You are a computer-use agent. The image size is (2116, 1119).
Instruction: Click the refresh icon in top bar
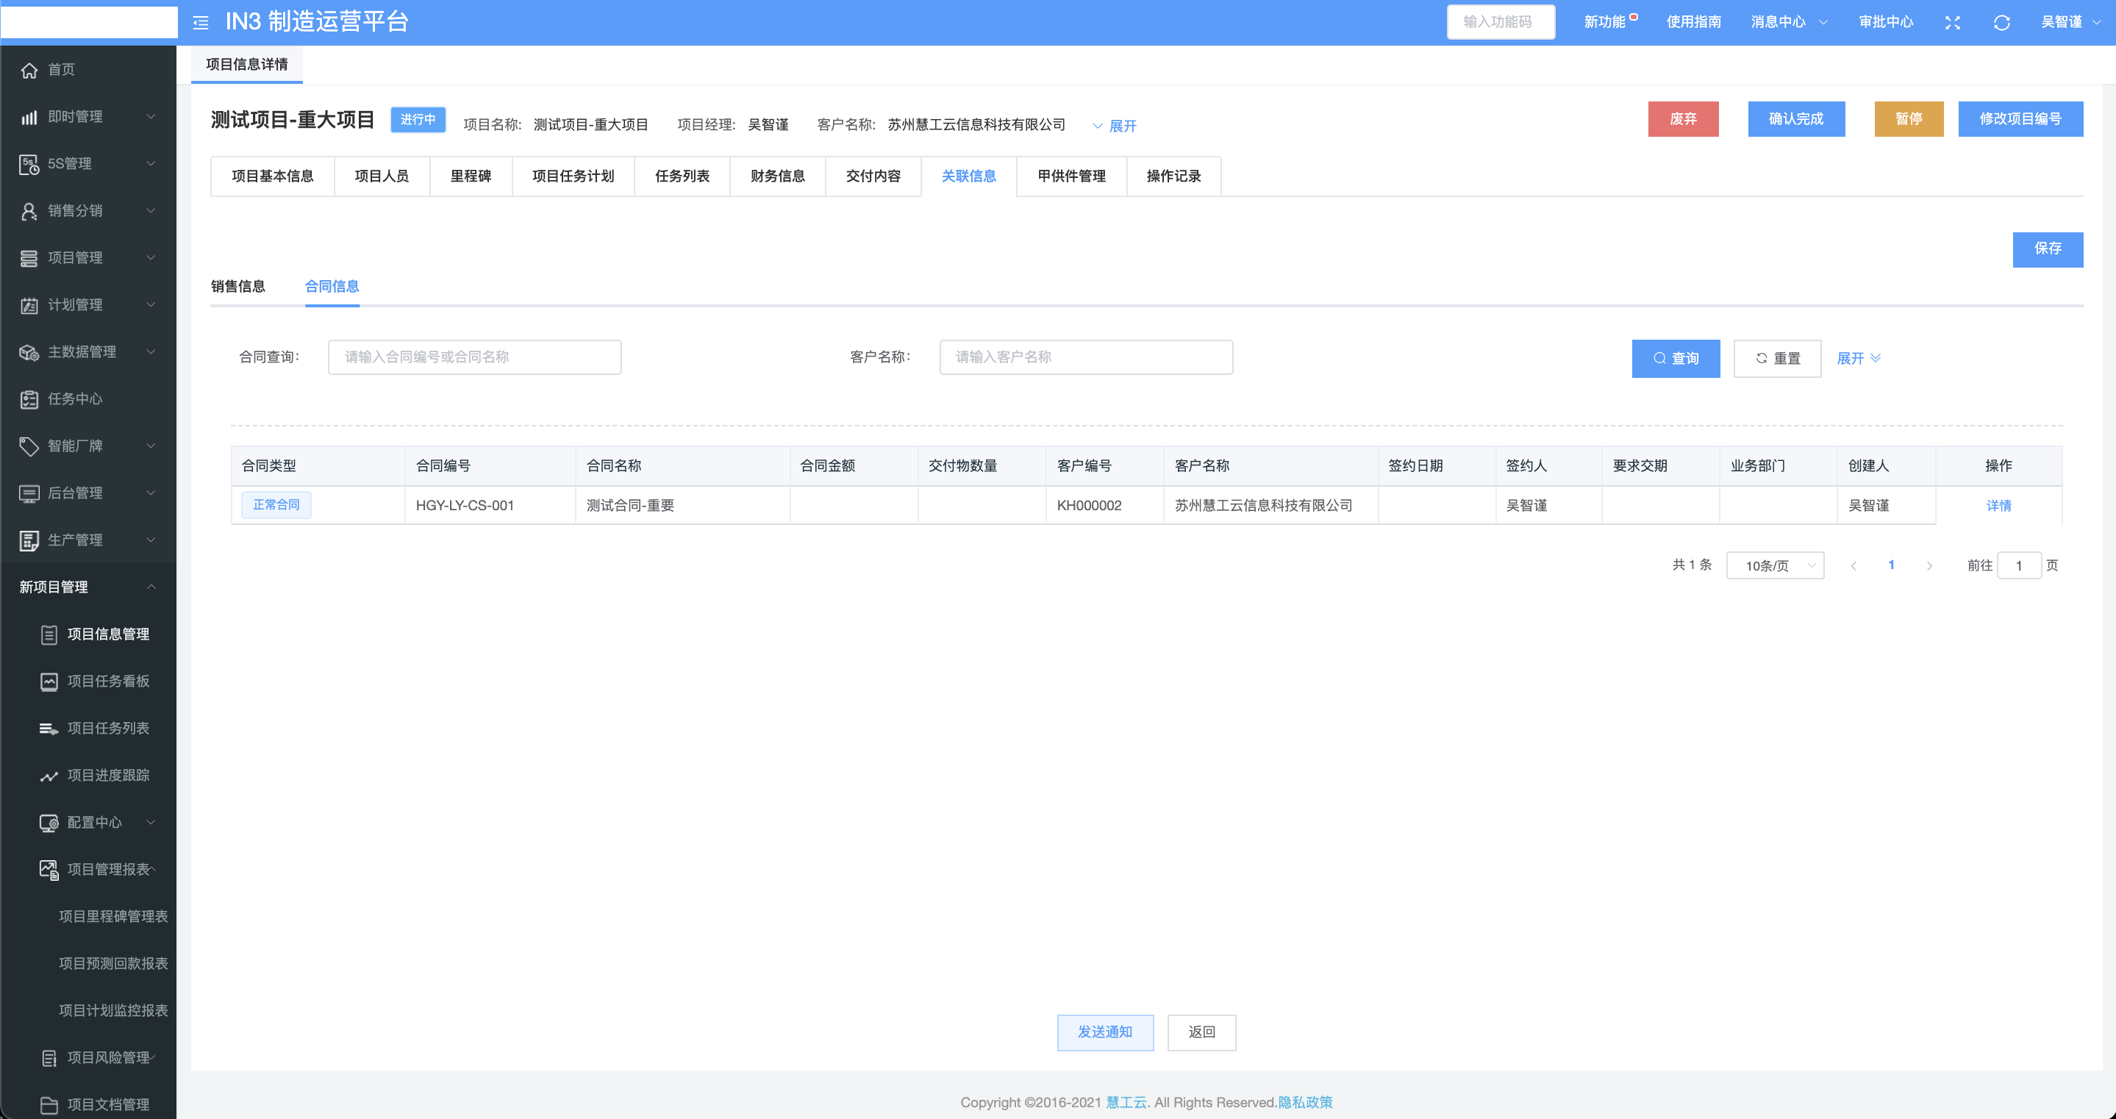2001,22
